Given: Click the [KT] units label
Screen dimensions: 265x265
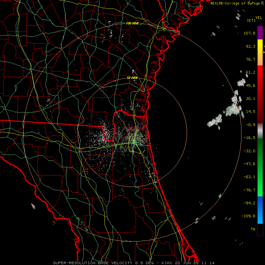Looking at the screenshot, I should coord(251,20).
